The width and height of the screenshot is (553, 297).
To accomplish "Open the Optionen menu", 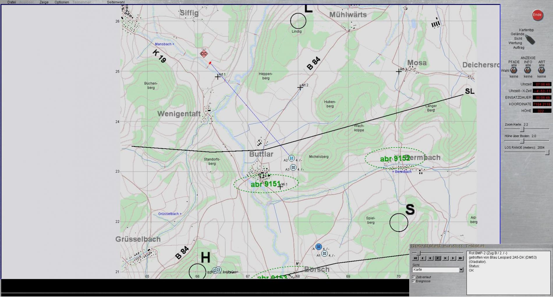I will click(x=62, y=2).
